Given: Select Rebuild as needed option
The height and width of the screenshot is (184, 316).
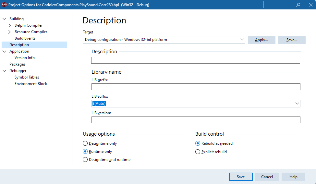Looking at the screenshot, I should click(x=198, y=143).
